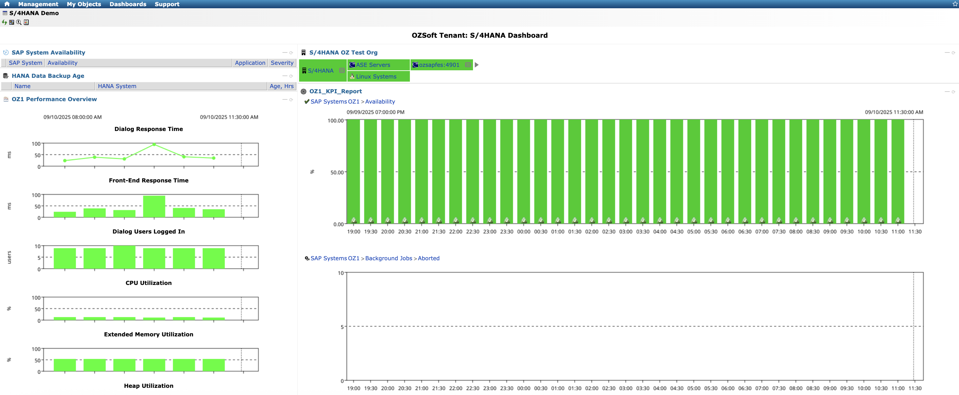This screenshot has width=959, height=395.
Task: Minimize the S/4HANA OZ Test Org panel
Action: tap(947, 53)
